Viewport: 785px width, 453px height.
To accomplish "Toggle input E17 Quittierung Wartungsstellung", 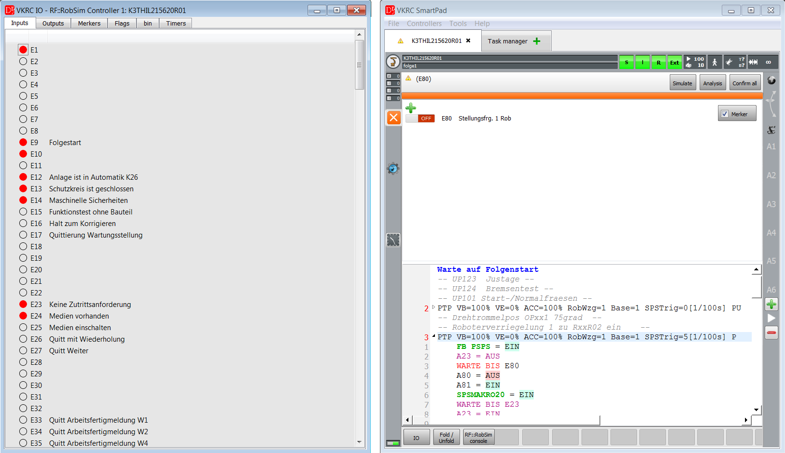I will pos(23,235).
